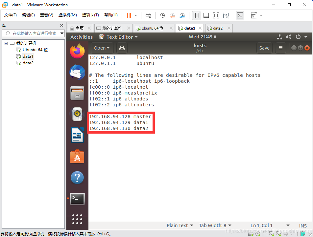Open the clock calendar Wed 21:45

(203, 37)
